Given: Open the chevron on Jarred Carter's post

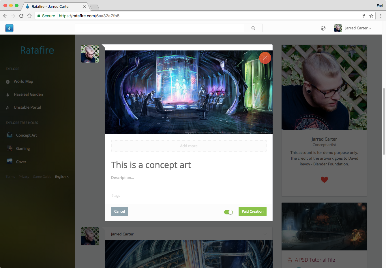Looking at the screenshot, I should click(x=265, y=234).
